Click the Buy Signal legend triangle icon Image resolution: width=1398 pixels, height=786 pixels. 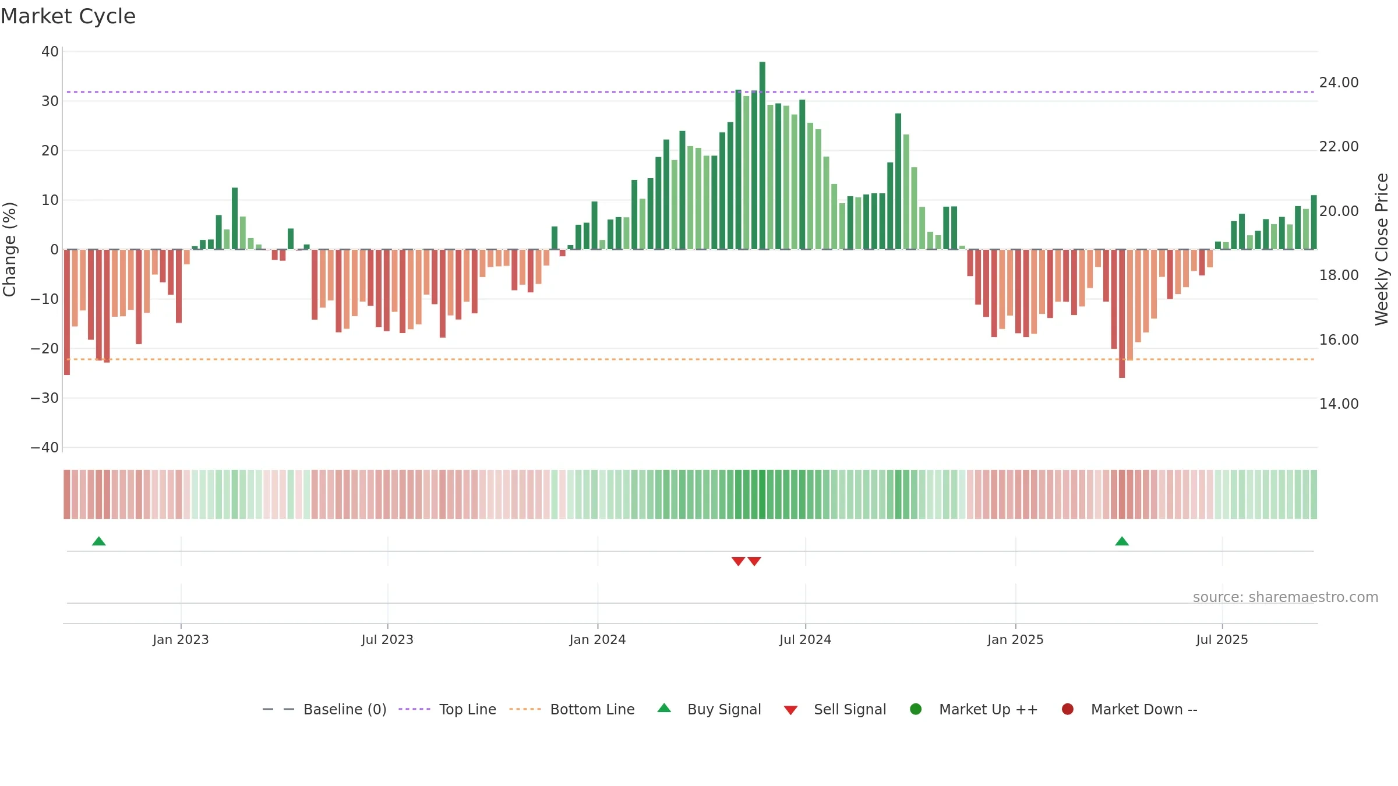(x=664, y=708)
